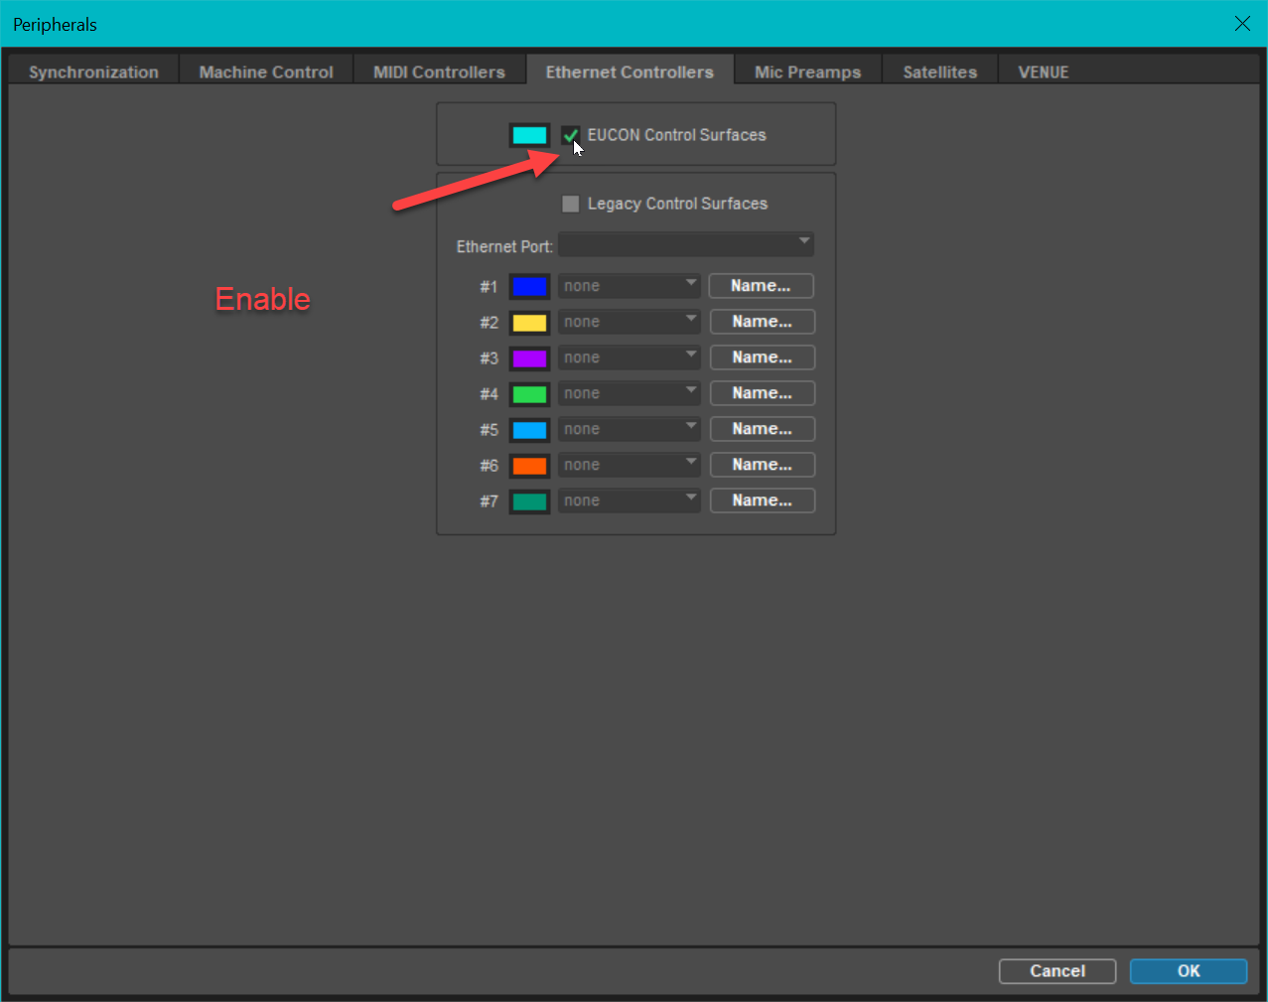Click the cyan EUCON color swatch
Image resolution: width=1268 pixels, height=1002 pixels.
coord(529,136)
